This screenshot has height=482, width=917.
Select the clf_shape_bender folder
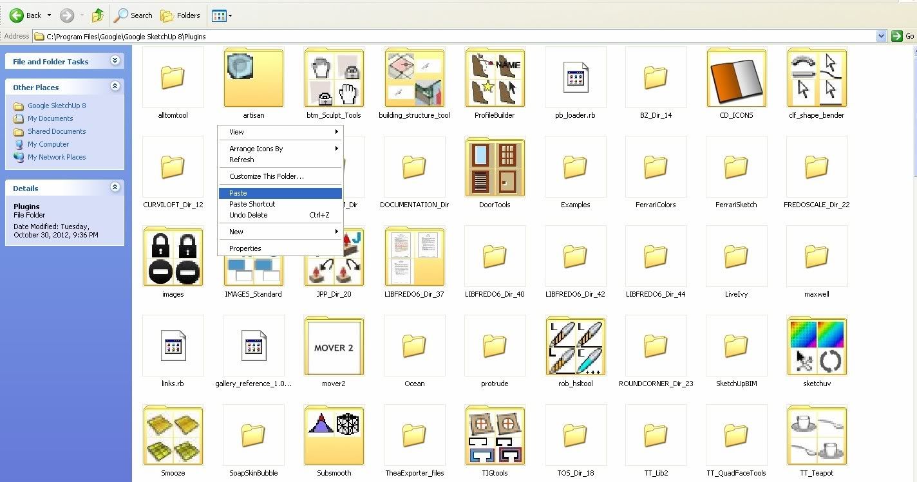(817, 84)
